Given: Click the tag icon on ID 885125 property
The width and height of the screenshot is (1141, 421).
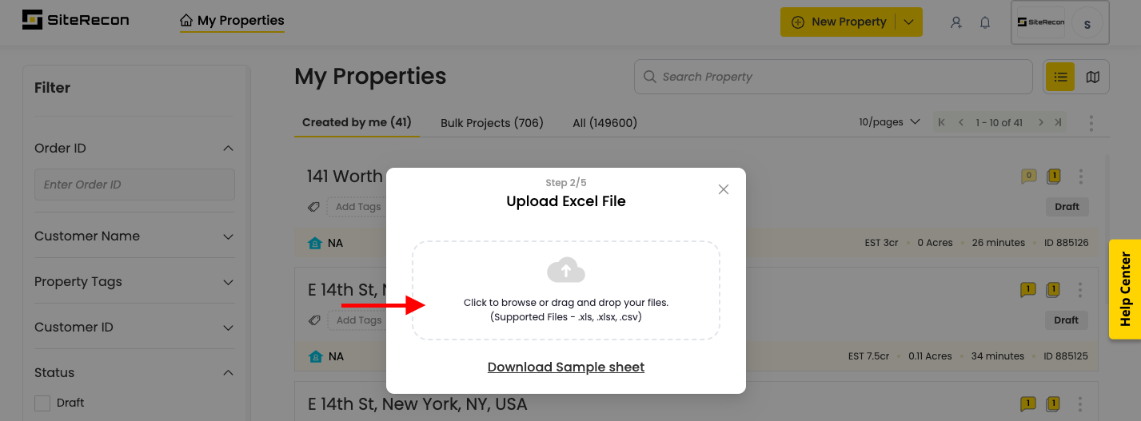Looking at the screenshot, I should [x=315, y=320].
